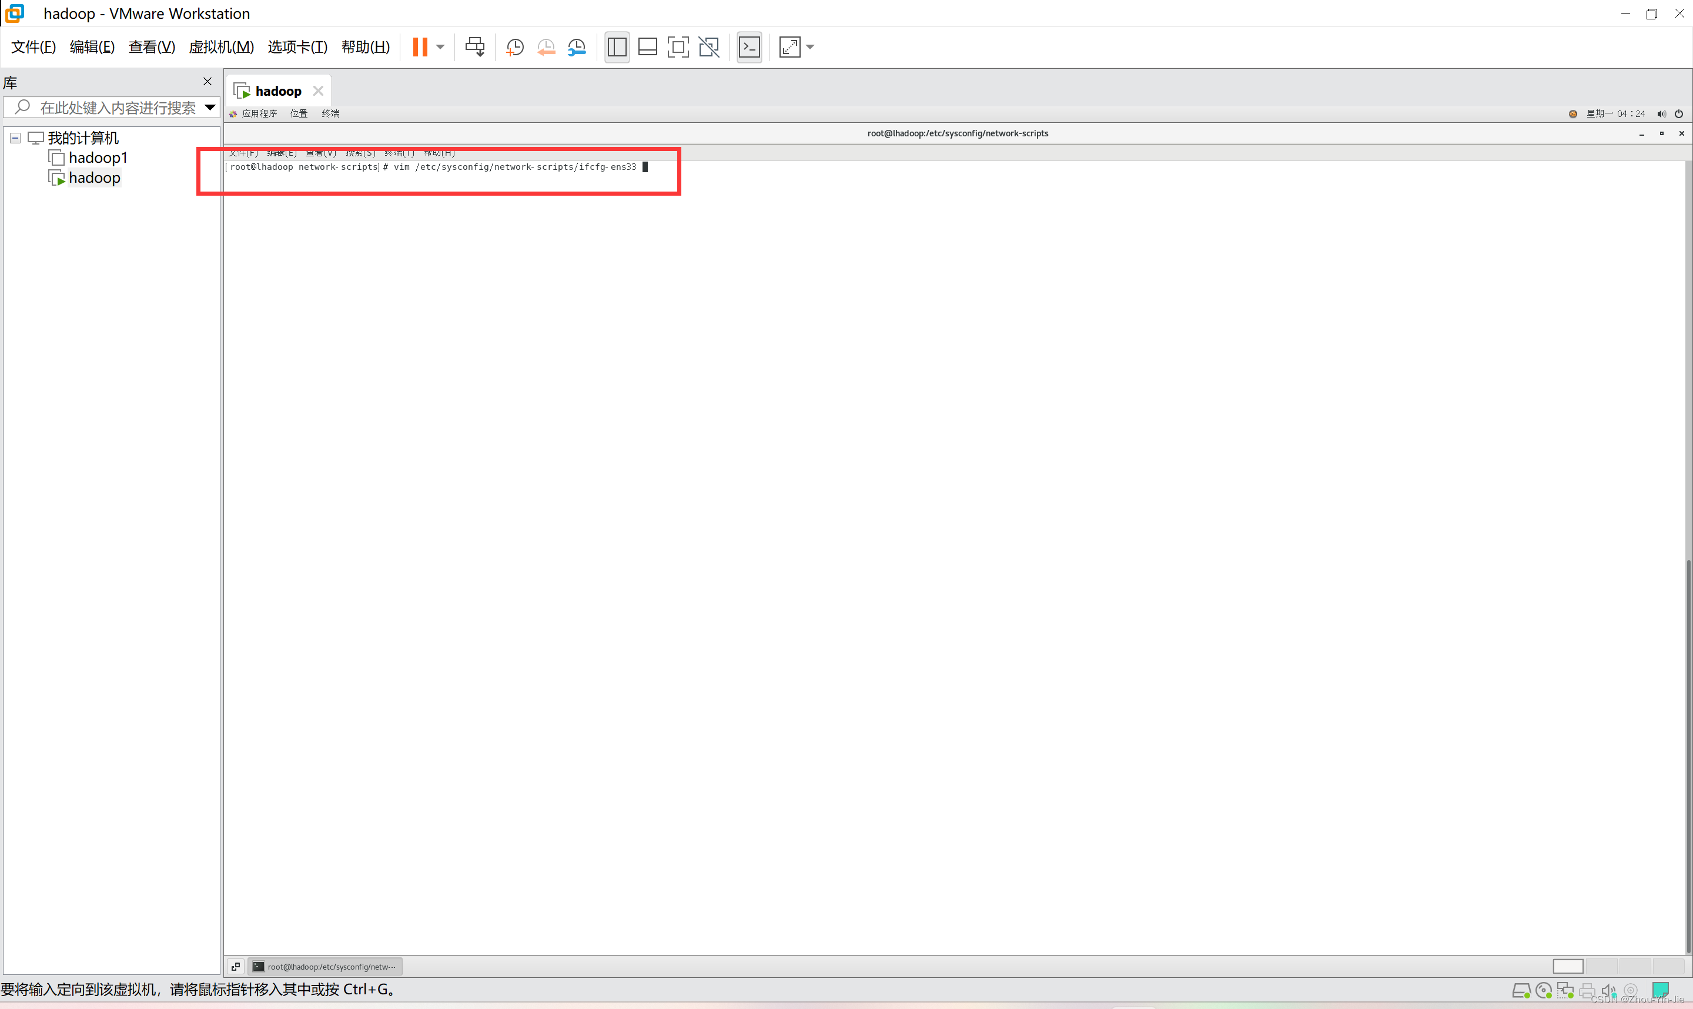
Task: Toggle the thumbnail bar view button
Action: click(647, 47)
